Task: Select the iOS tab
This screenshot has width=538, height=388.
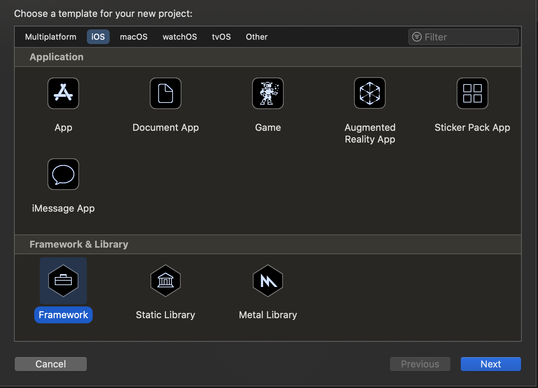Action: click(98, 37)
